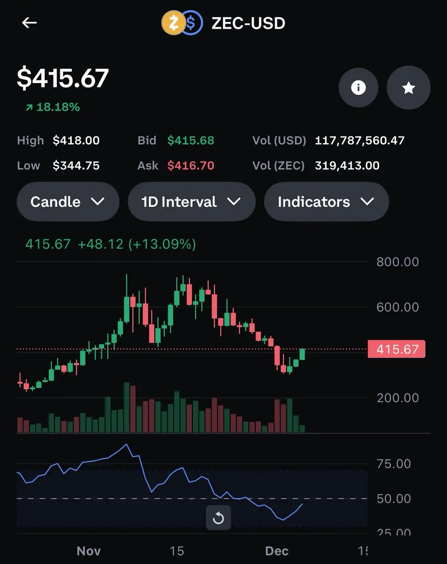Viewport: 447px width, 564px height.
Task: Tap the 600.00 price axis label
Action: (x=398, y=307)
